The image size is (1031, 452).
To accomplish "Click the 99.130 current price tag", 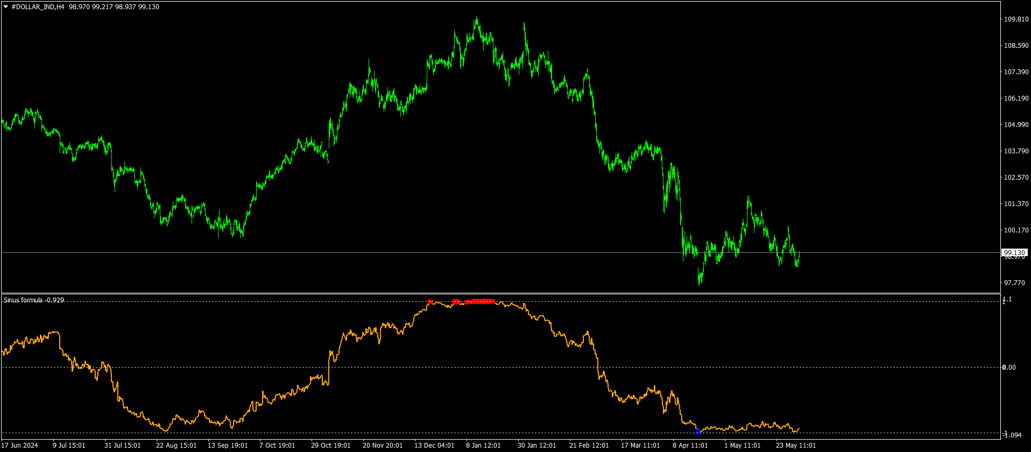I will pyautogui.click(x=1014, y=252).
